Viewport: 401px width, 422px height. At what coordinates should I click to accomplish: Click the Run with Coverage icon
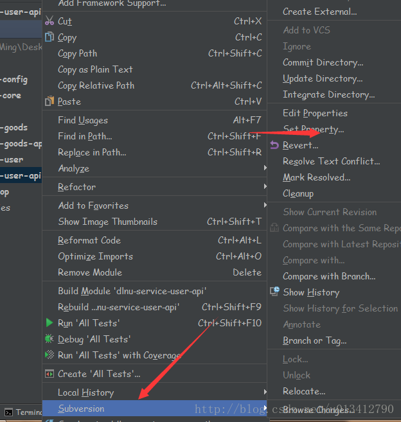[49, 355]
